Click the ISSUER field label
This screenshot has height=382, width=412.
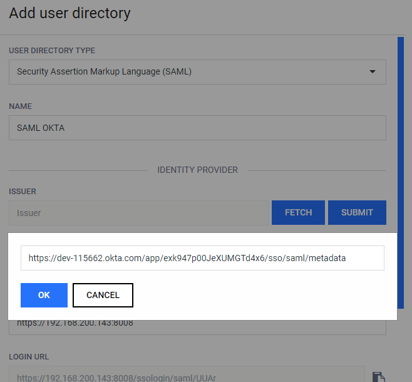[23, 191]
